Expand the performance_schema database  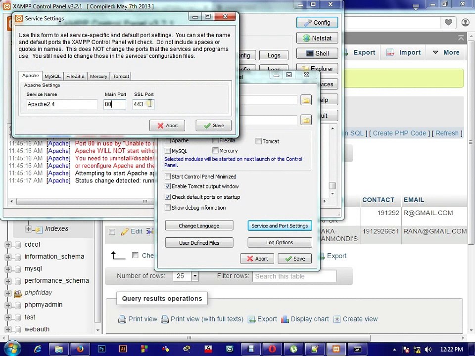8,281
